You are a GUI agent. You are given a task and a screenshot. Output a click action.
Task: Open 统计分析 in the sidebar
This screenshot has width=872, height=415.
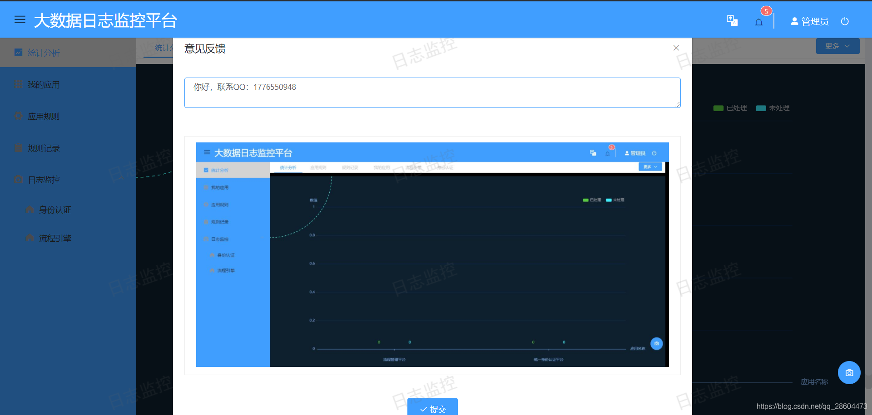point(68,53)
